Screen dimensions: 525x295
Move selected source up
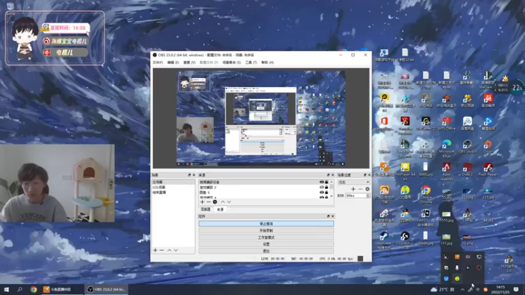click(x=222, y=202)
